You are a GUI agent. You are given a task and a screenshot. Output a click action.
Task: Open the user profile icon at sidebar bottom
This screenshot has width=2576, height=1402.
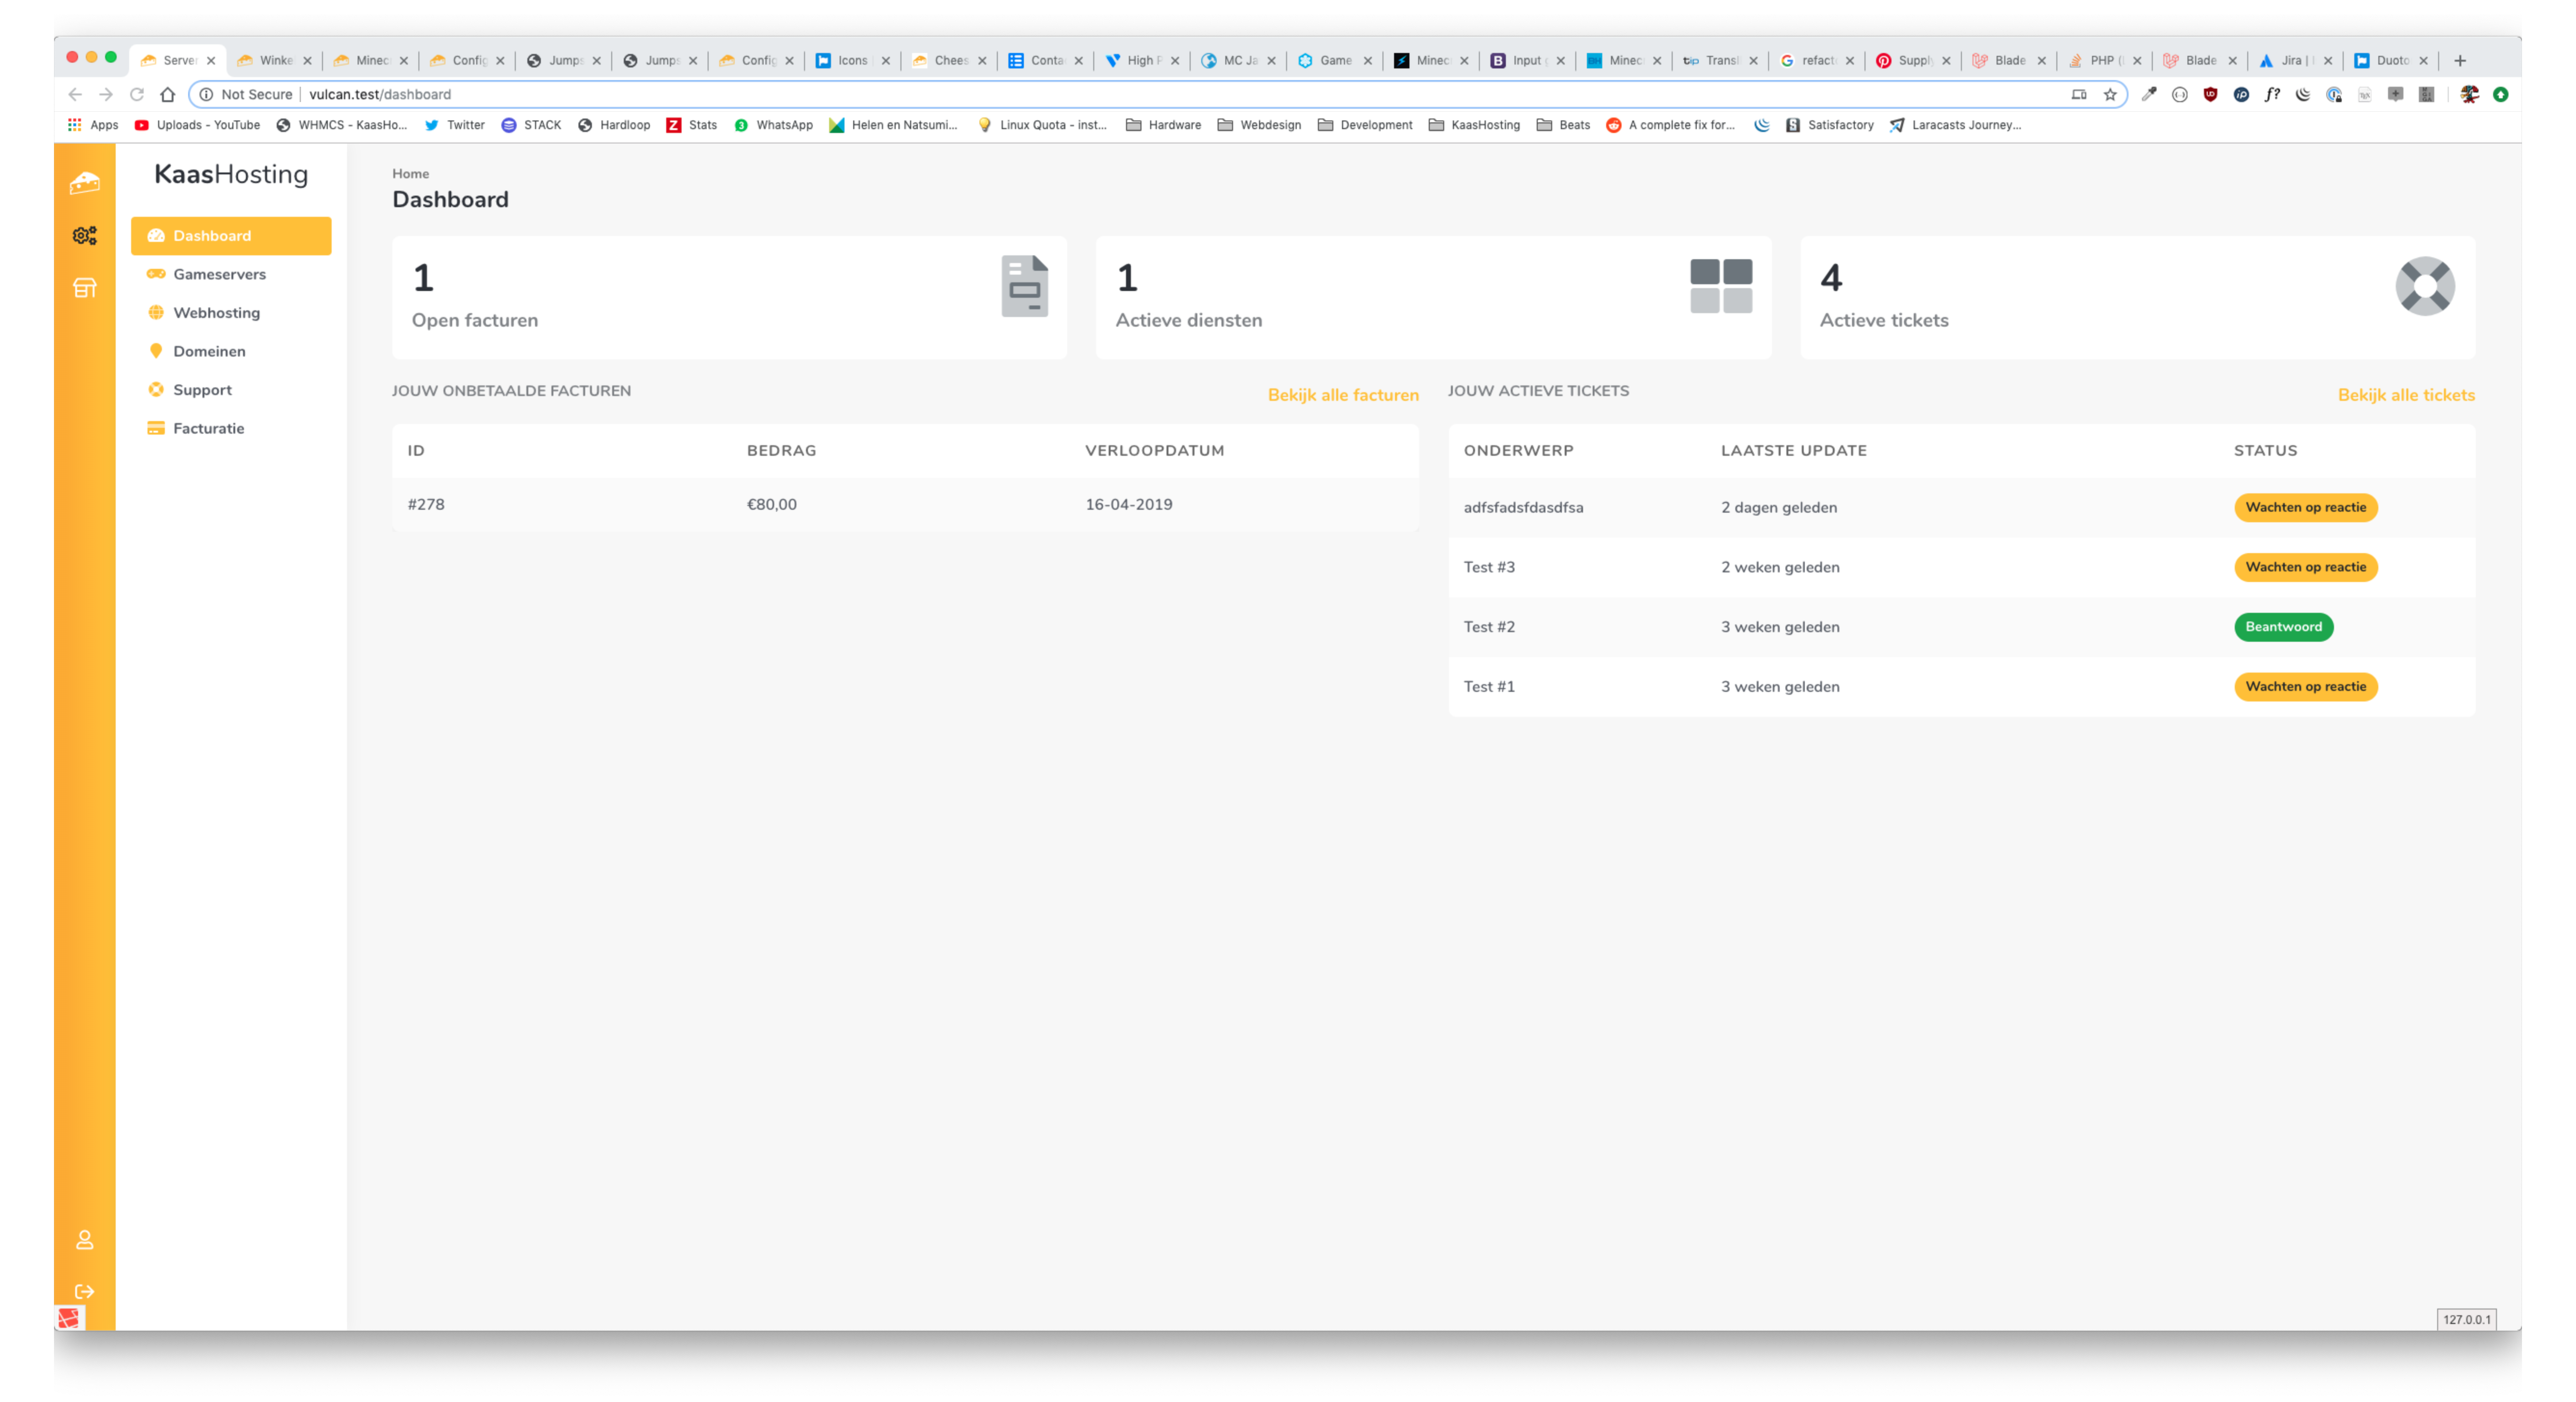coord(85,1239)
